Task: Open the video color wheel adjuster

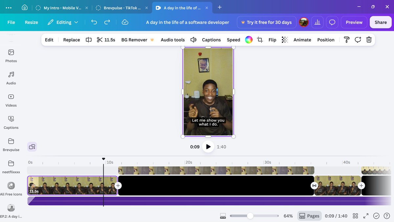Action: pyautogui.click(x=249, y=40)
